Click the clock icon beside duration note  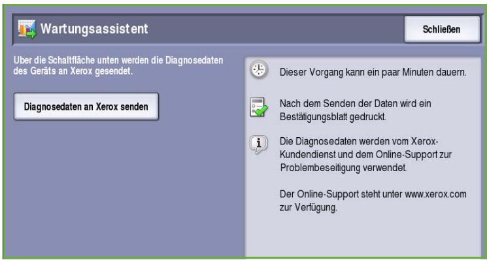tap(259, 69)
